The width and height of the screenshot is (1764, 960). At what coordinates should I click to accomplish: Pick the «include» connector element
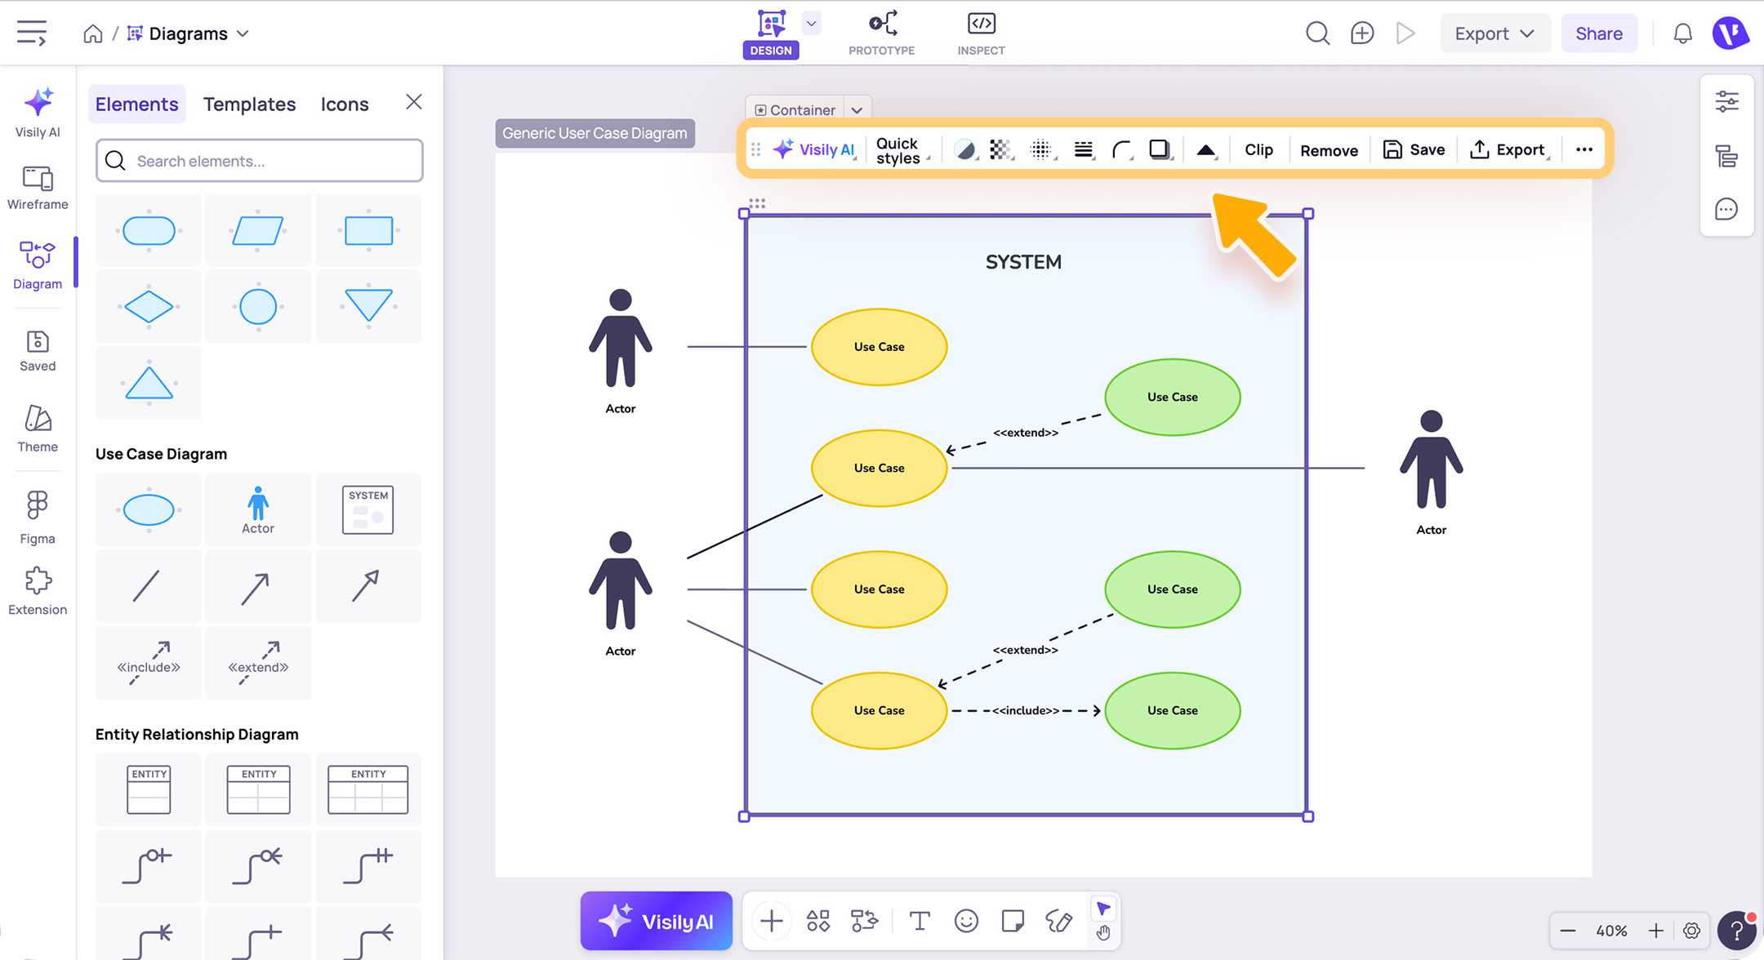click(x=149, y=662)
